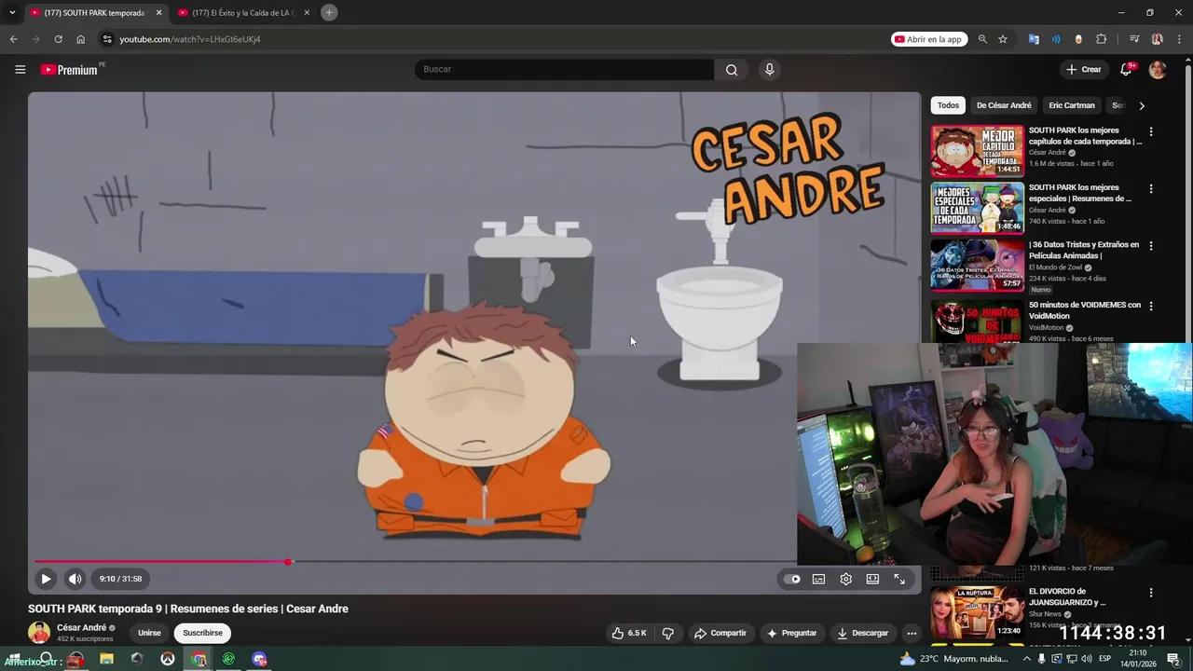
Task: Open the César André channel name link
Action: [82, 628]
